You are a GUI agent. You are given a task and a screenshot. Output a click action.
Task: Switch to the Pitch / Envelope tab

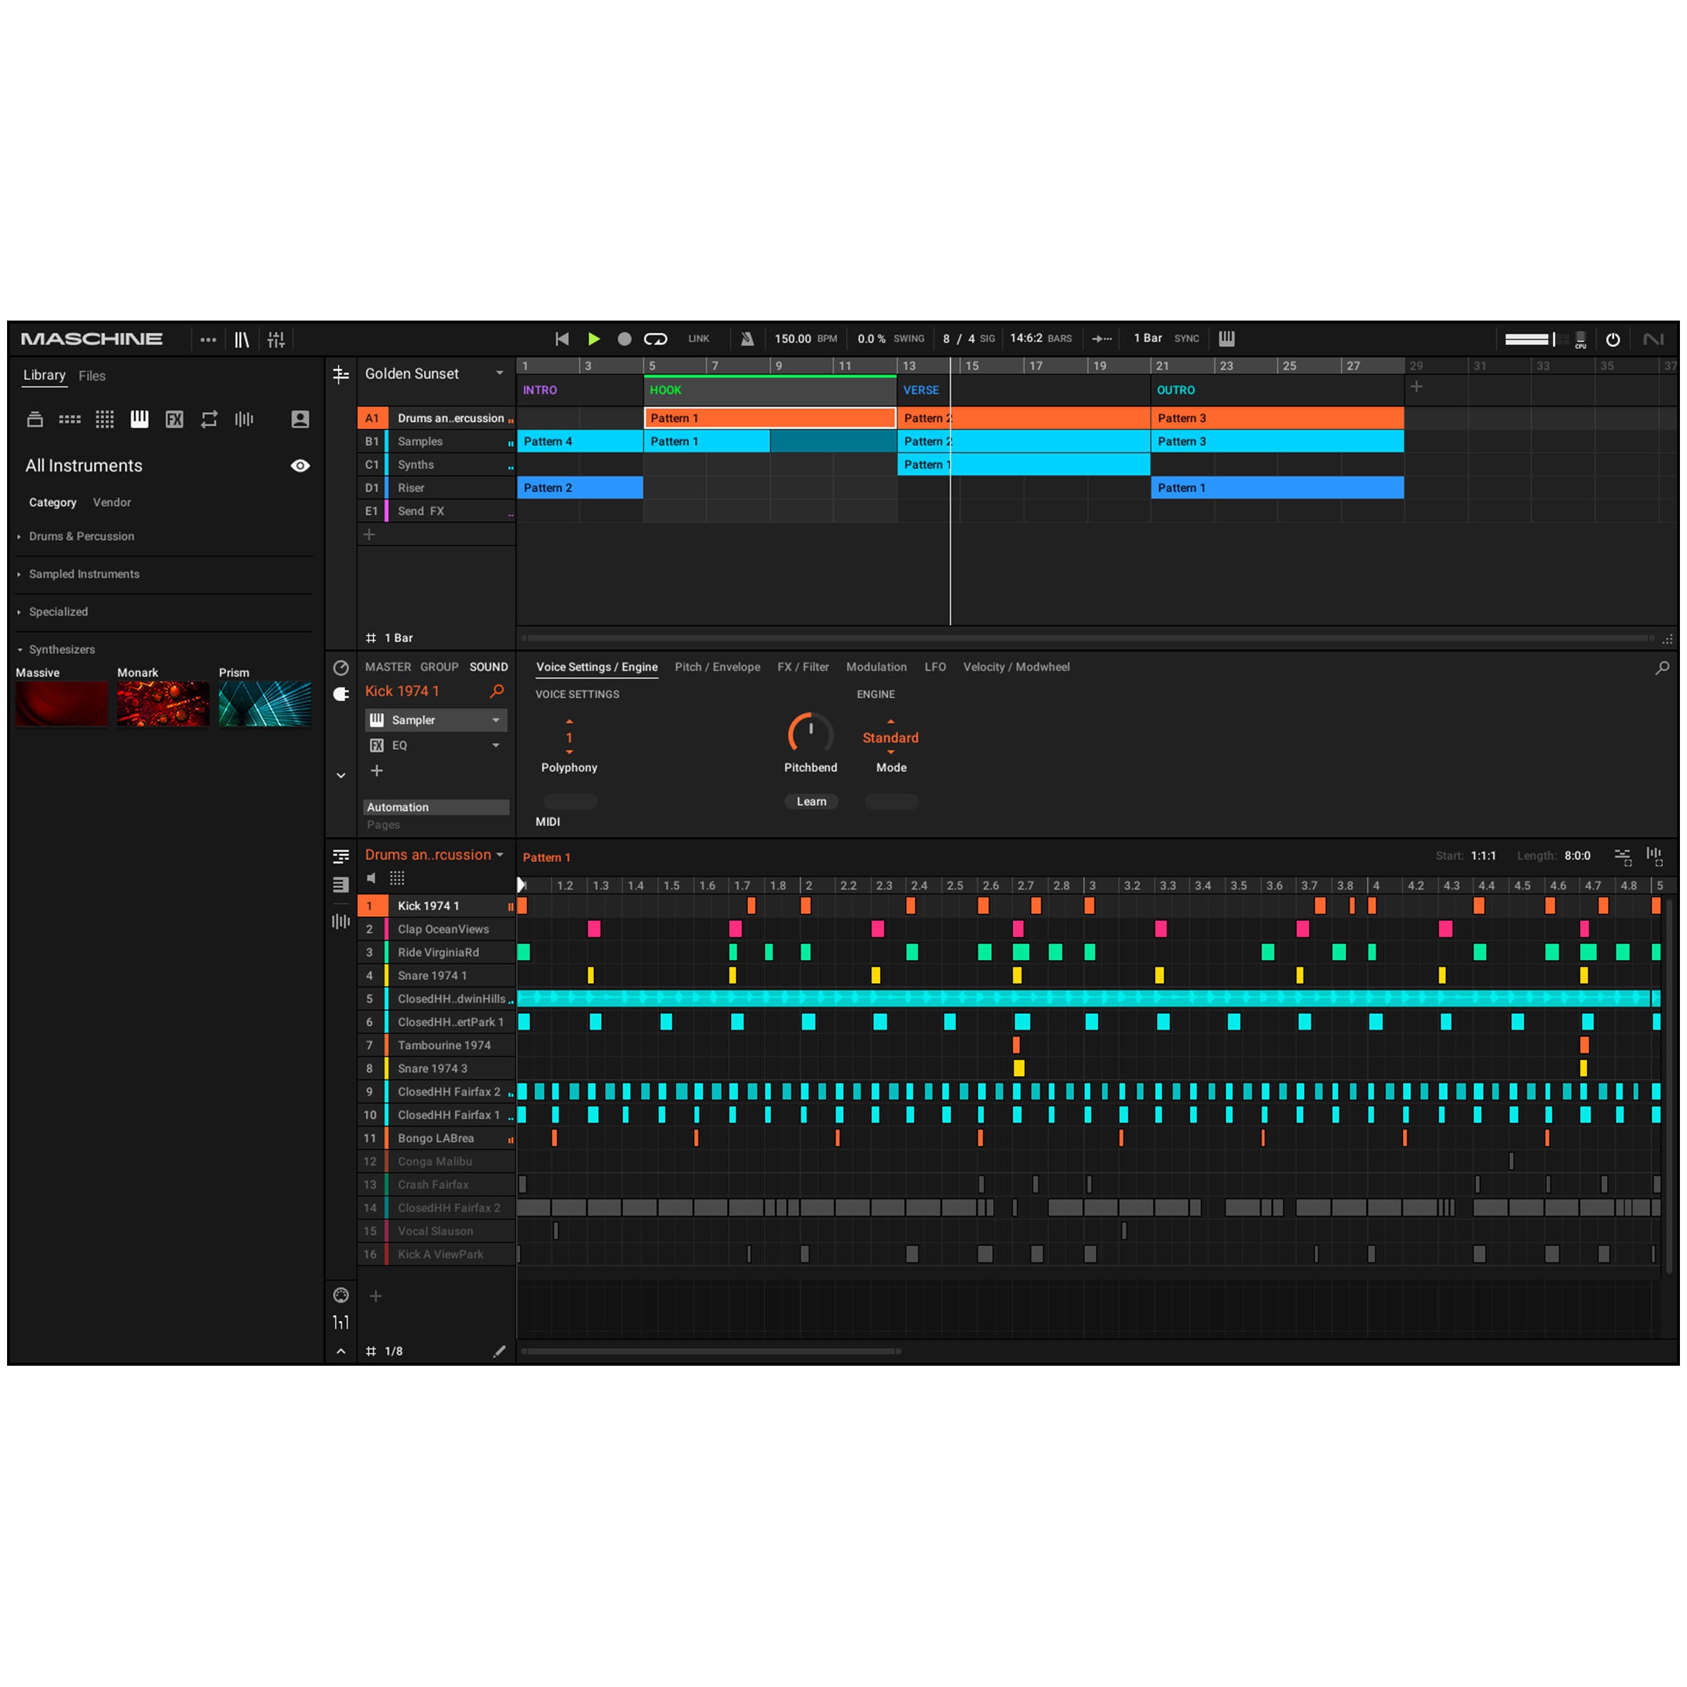(x=717, y=667)
